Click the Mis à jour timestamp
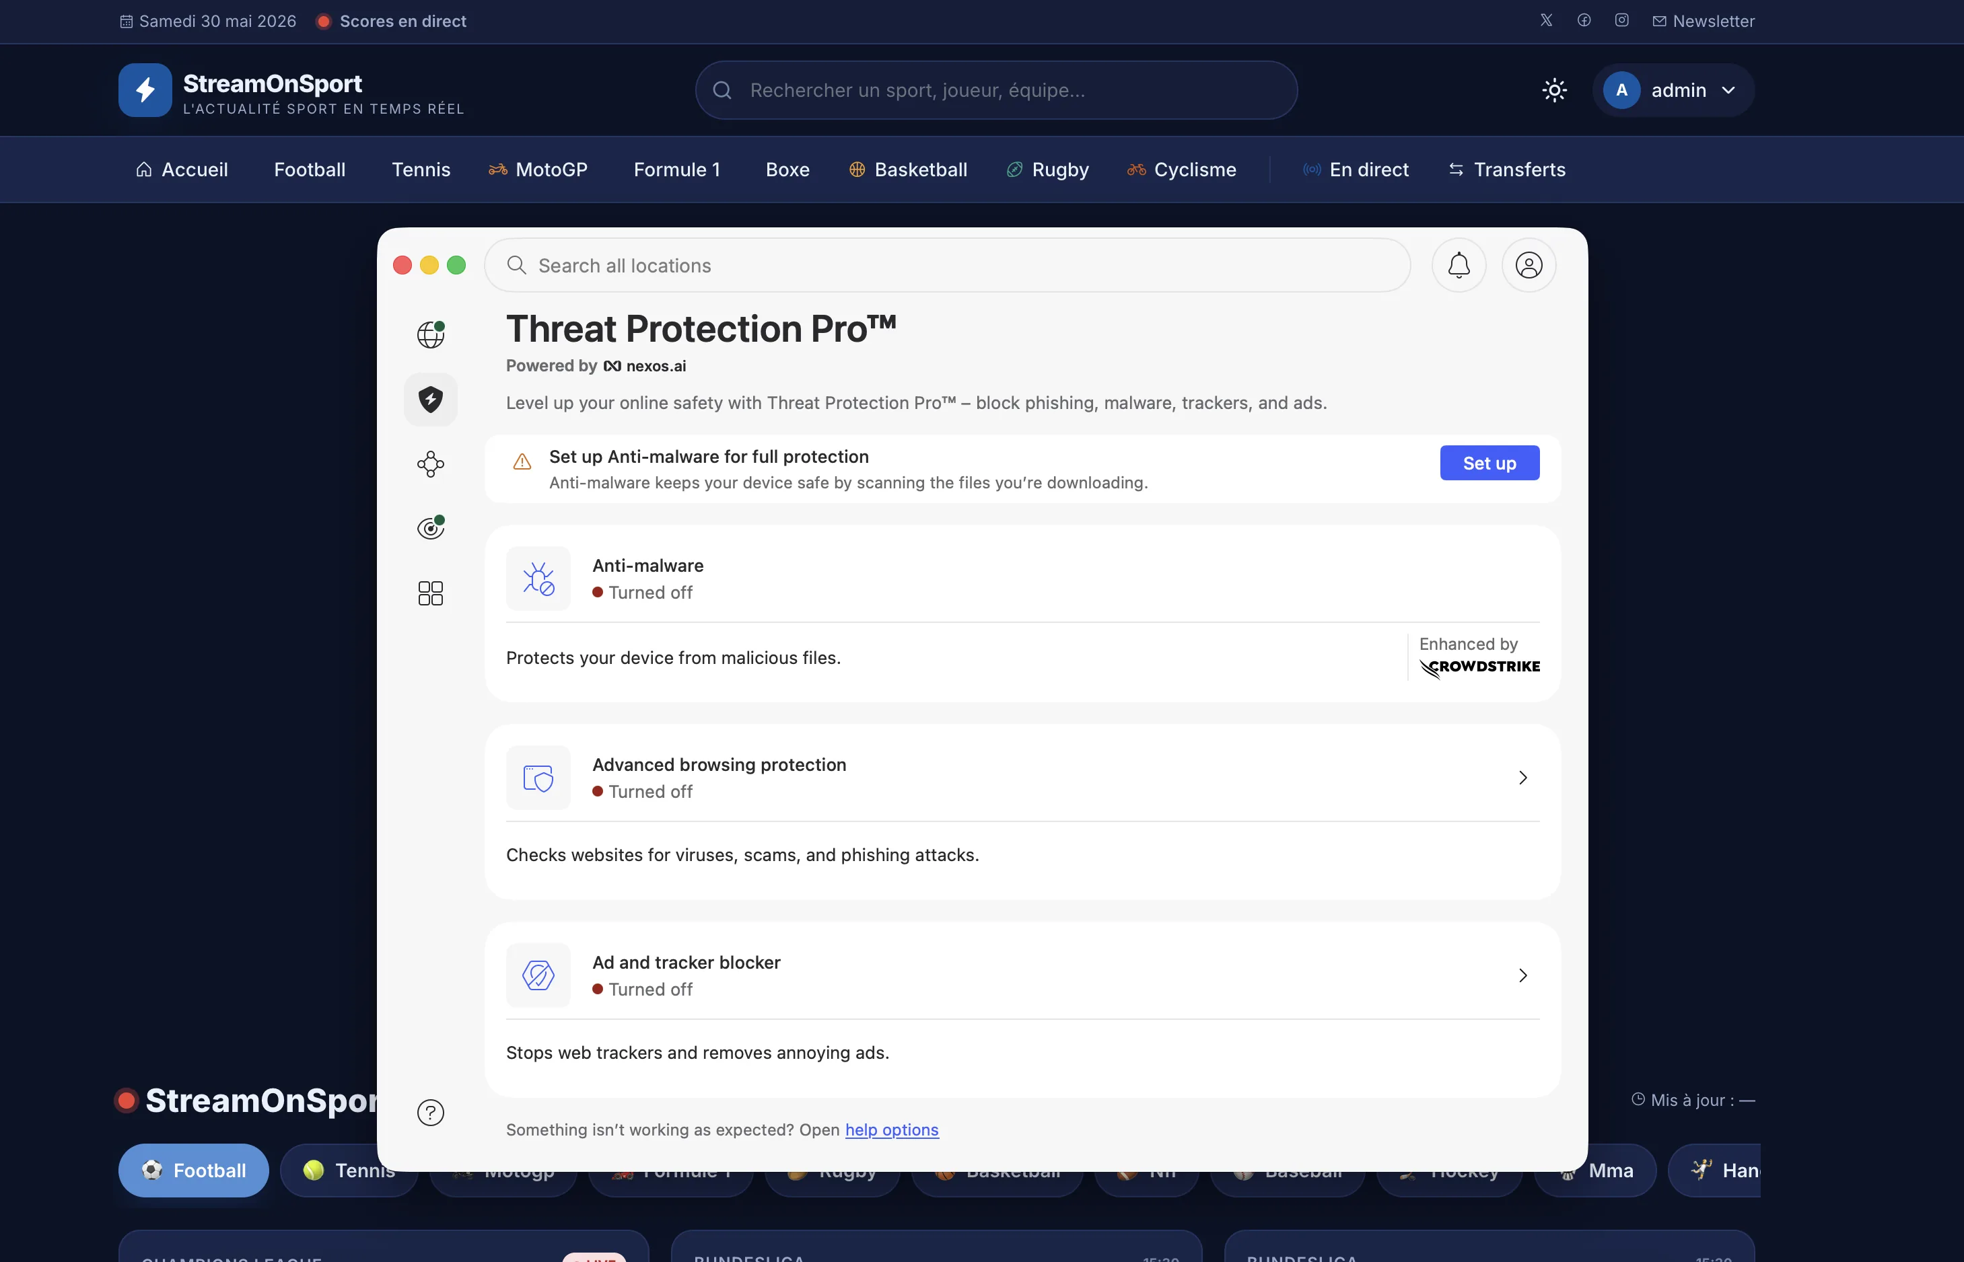The height and width of the screenshot is (1262, 1964). (x=1693, y=1100)
